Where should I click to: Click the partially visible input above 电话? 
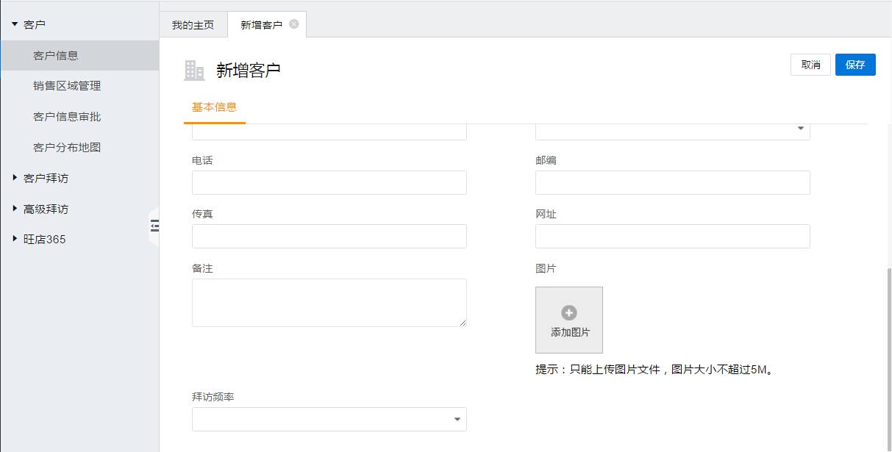click(x=329, y=132)
